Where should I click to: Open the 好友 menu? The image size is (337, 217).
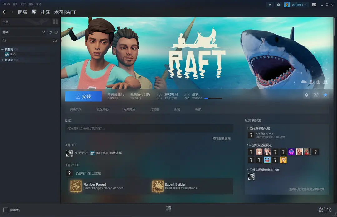click(x=23, y=4)
